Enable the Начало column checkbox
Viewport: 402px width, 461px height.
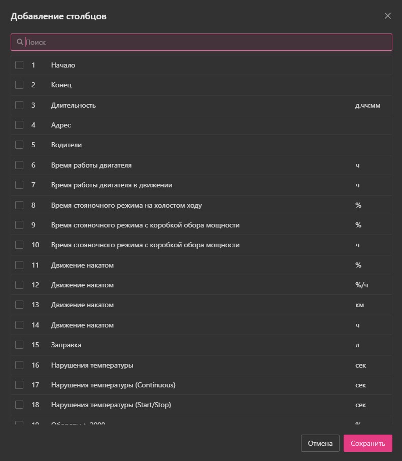(x=19, y=65)
